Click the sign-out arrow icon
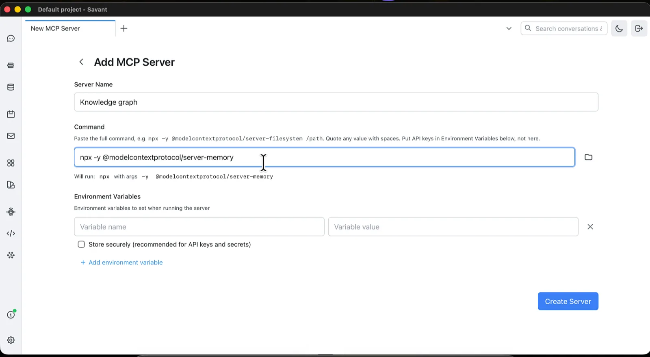This screenshot has height=357, width=650. 639,28
